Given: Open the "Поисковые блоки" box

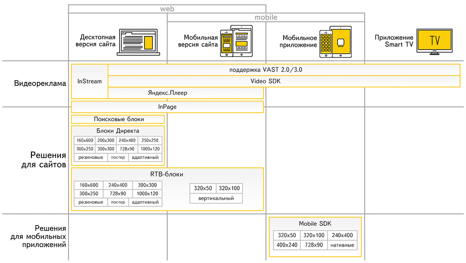Looking at the screenshot, I should (118, 119).
